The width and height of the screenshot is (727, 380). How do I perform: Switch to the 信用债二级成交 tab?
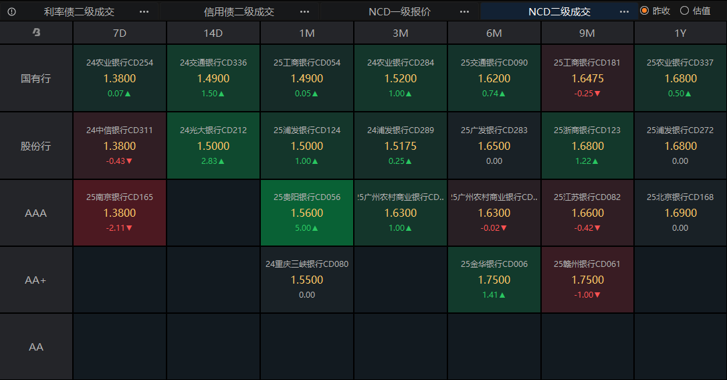point(239,11)
